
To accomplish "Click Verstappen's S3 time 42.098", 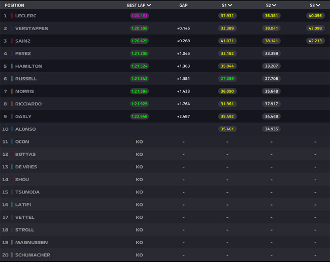I will click(315, 28).
